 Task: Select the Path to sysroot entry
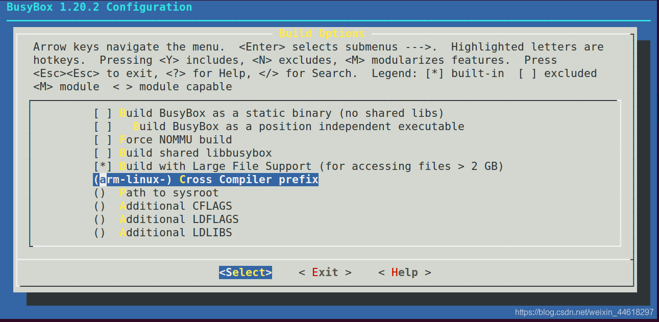(x=156, y=193)
